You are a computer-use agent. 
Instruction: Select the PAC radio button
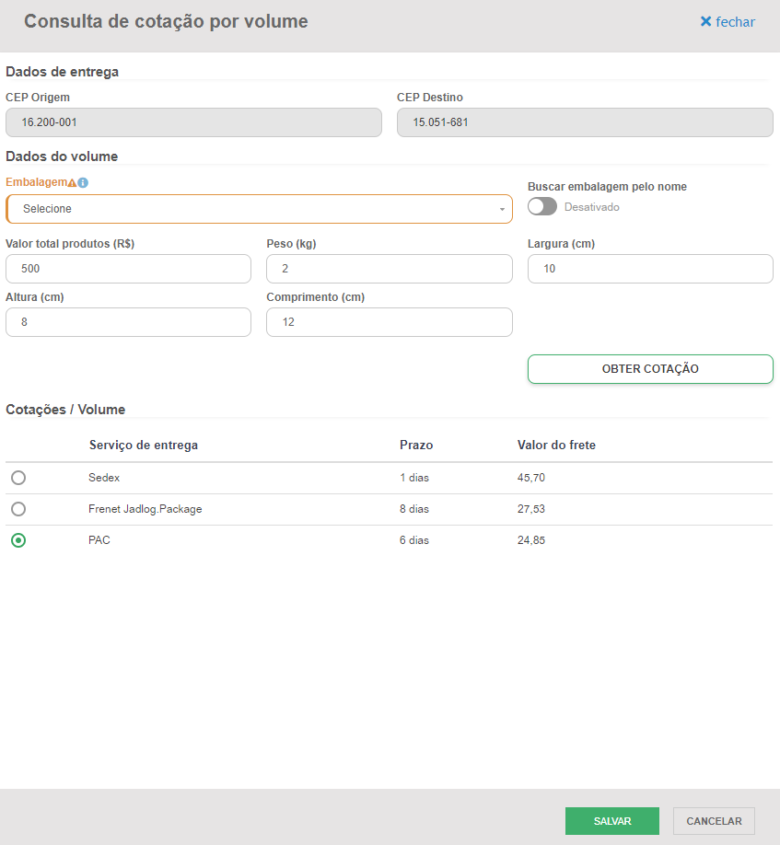(18, 540)
